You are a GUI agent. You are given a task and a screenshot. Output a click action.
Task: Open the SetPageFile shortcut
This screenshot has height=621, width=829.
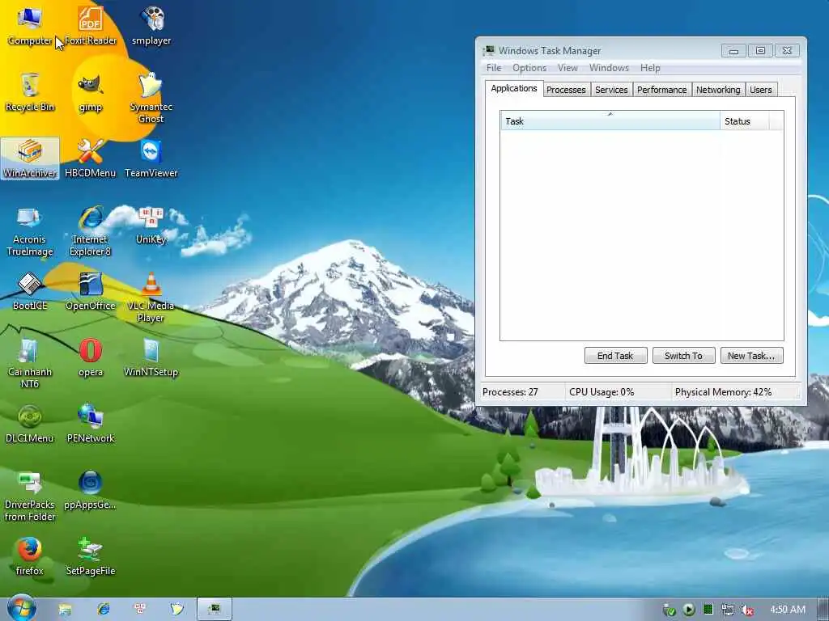pos(91,556)
